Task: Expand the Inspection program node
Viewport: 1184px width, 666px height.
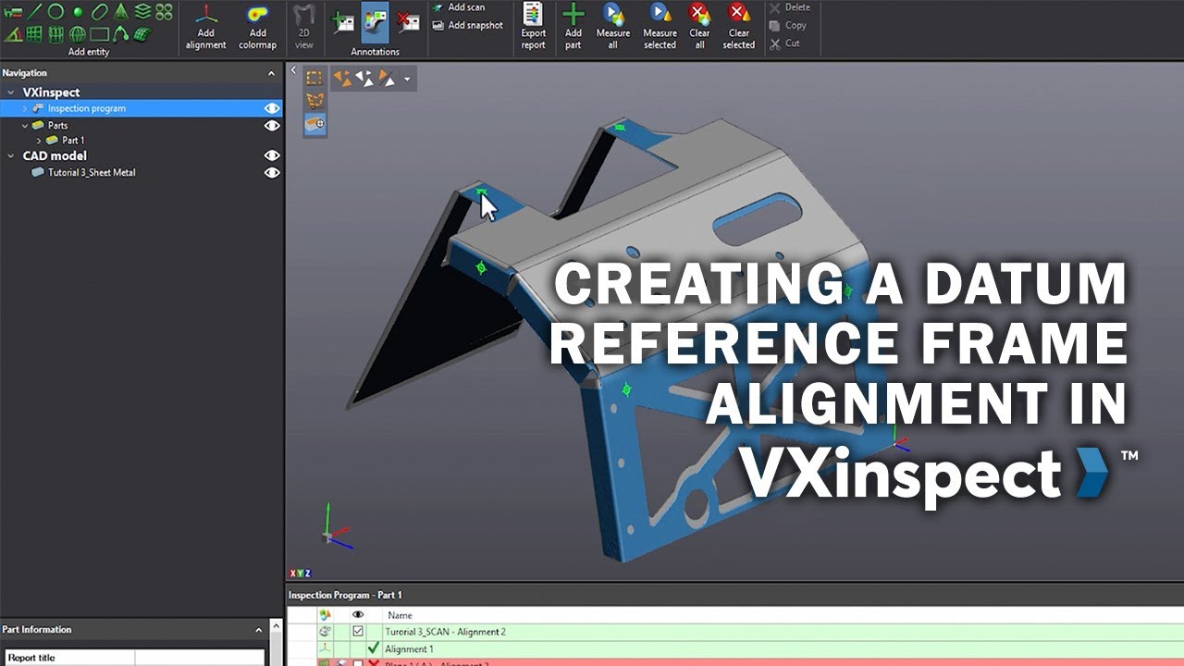Action: 25,108
